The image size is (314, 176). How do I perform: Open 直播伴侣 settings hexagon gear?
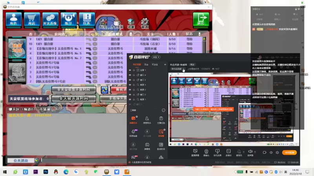pyautogui.click(x=277, y=153)
